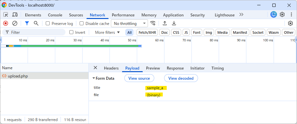Switch to the Elements tab
297x124 pixels.
[33, 15]
